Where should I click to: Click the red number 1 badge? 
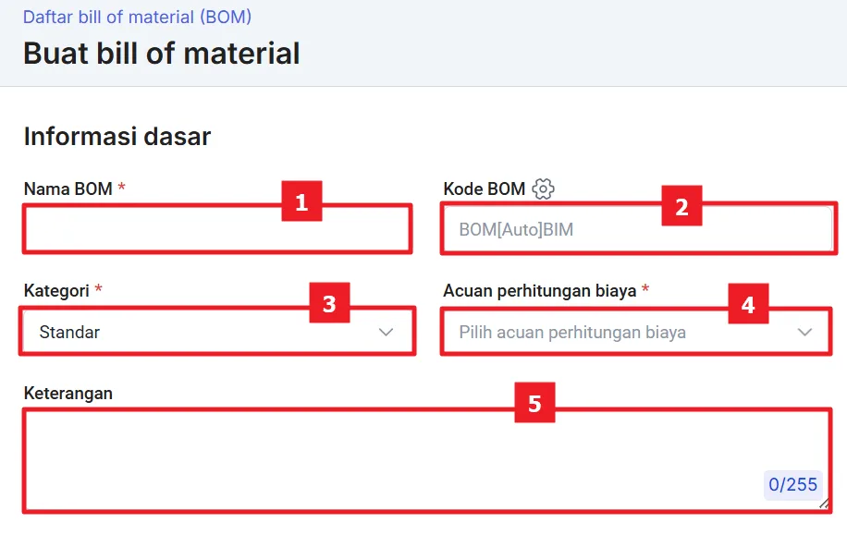point(301,202)
